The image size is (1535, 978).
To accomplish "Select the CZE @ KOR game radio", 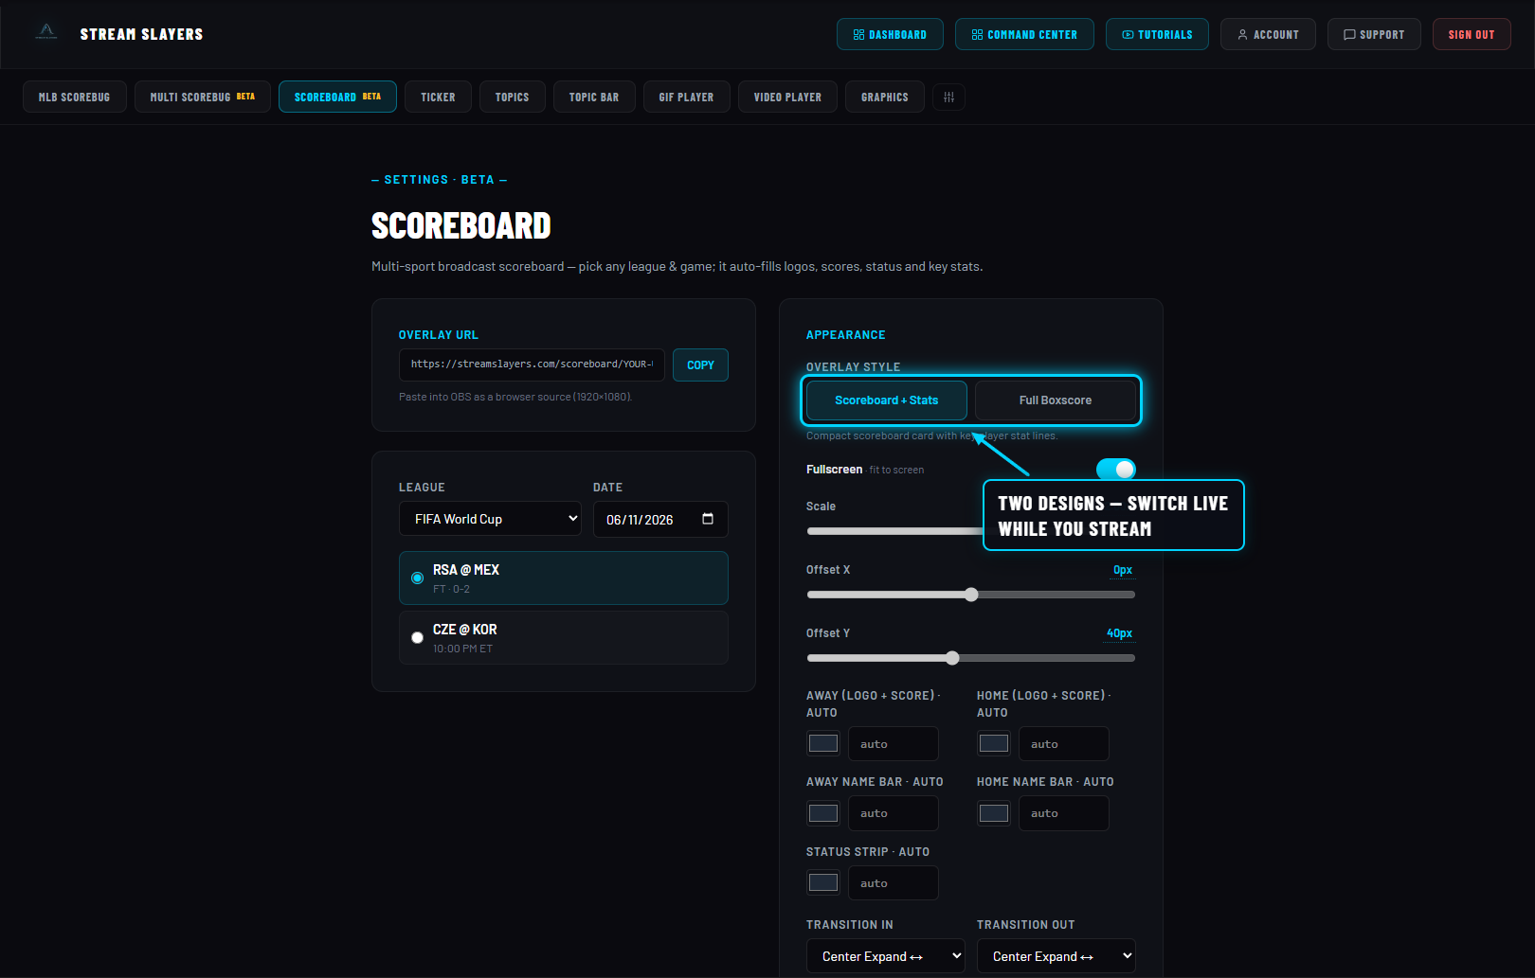I will [x=417, y=637].
